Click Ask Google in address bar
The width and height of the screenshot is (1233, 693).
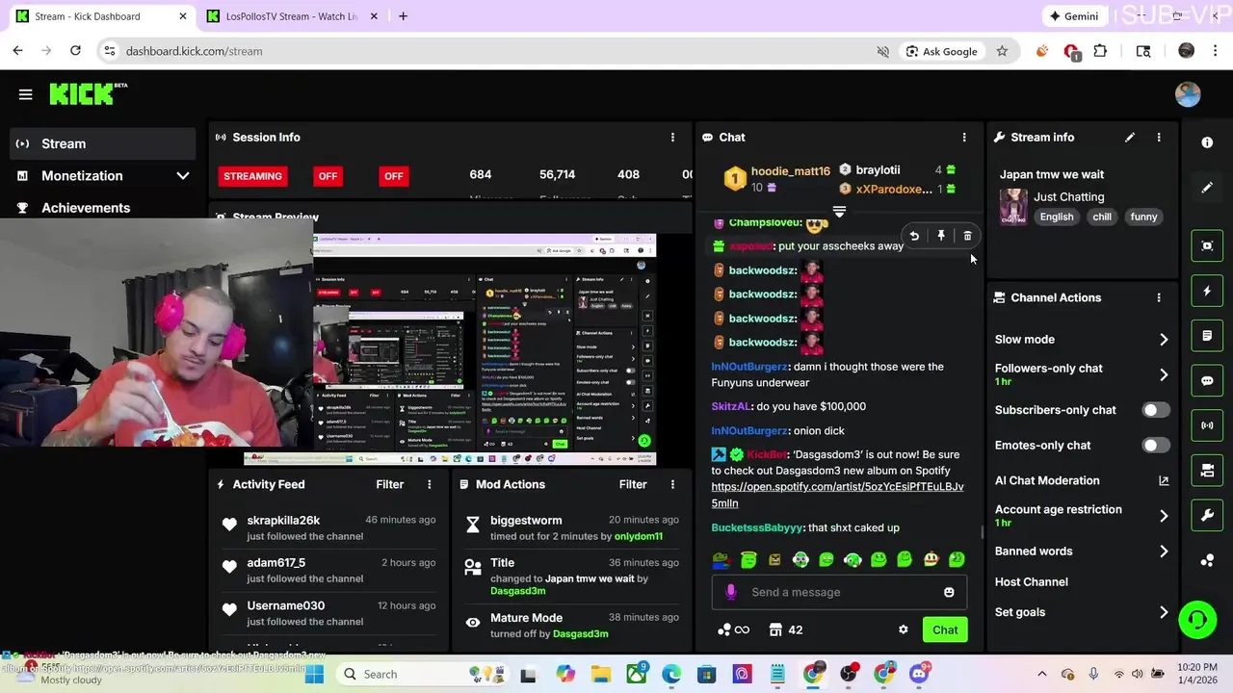[x=941, y=51]
